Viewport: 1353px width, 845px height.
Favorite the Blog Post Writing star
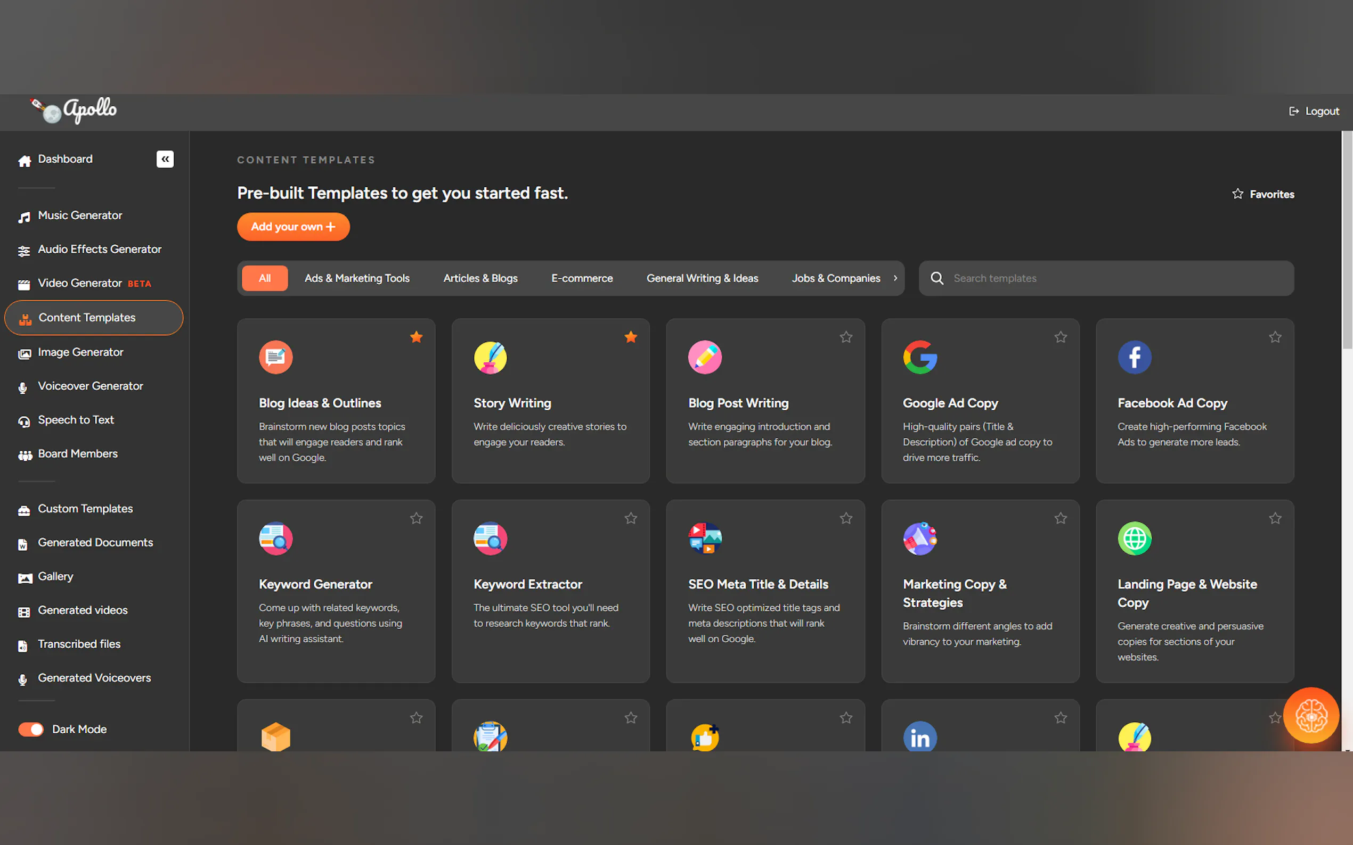click(x=846, y=337)
